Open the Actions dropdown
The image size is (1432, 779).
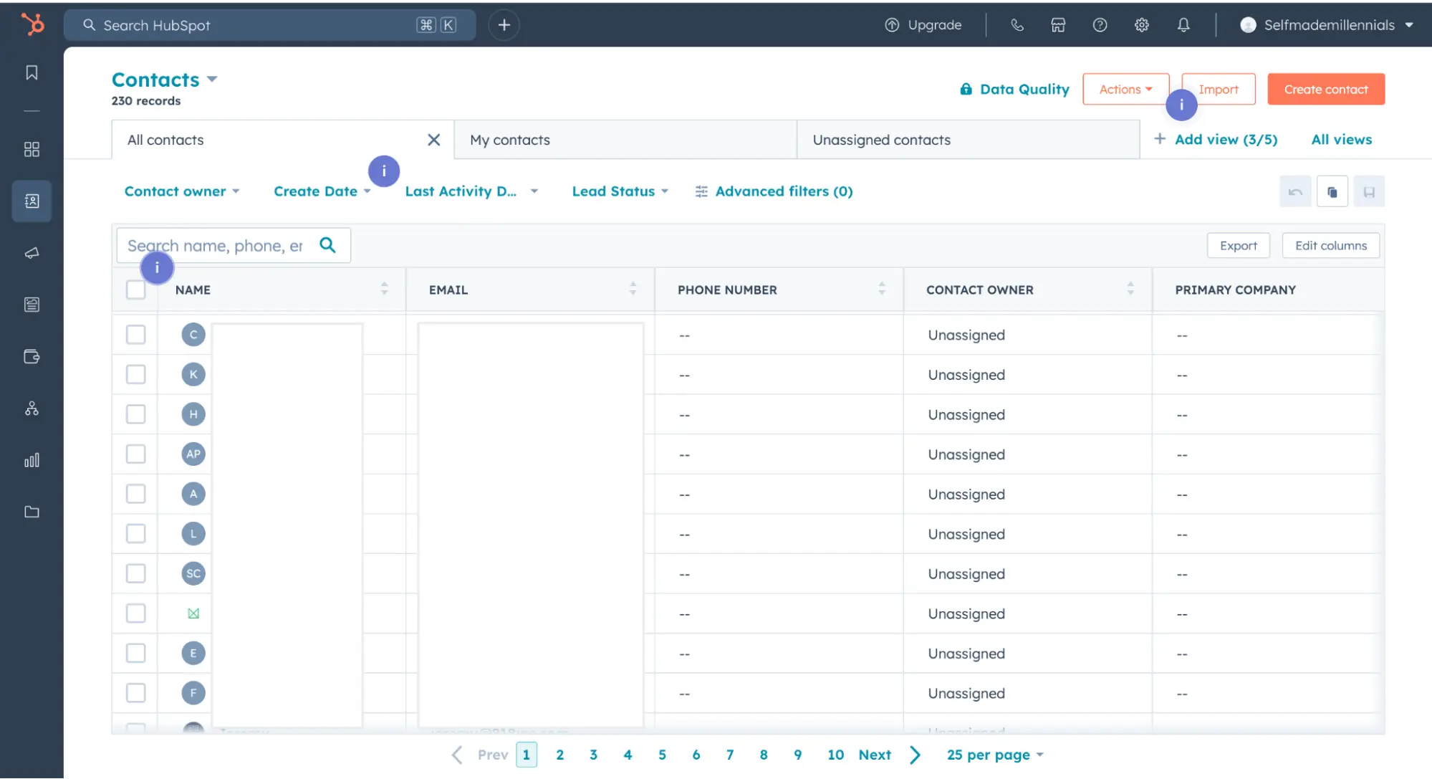pyautogui.click(x=1125, y=89)
